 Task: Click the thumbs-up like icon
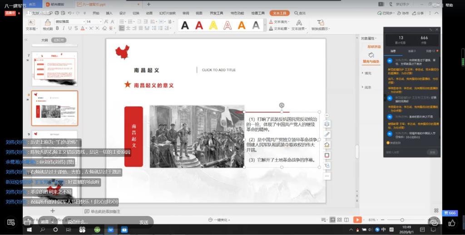coord(452,223)
